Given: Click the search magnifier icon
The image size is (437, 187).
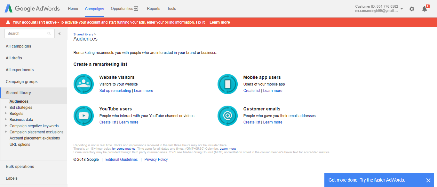Looking at the screenshot, I should (x=49, y=34).
